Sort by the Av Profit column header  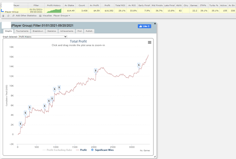(x=94, y=5)
